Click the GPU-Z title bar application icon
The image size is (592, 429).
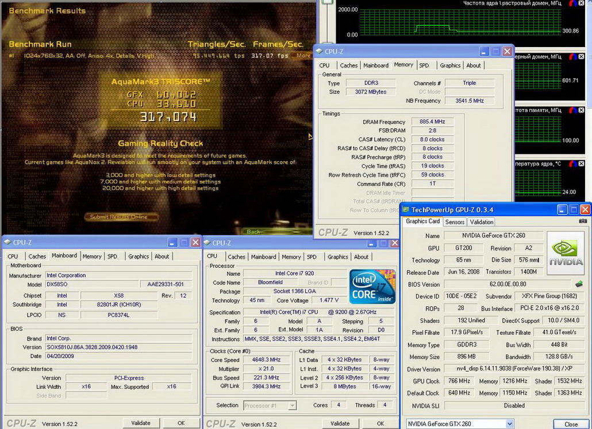(x=406, y=210)
